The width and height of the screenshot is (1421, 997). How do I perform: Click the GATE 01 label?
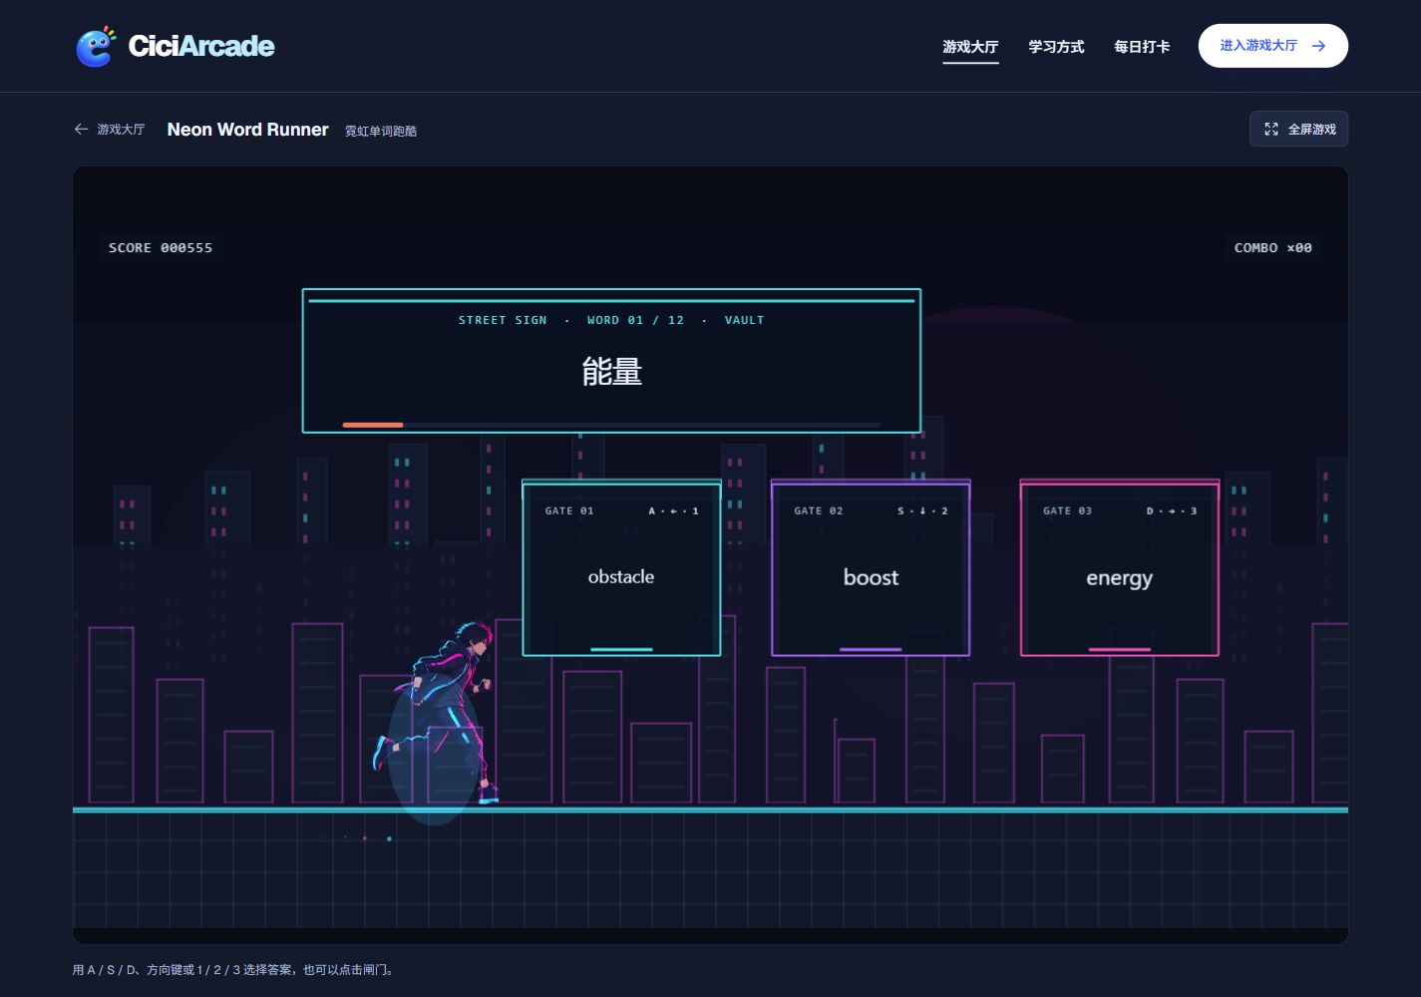click(569, 510)
